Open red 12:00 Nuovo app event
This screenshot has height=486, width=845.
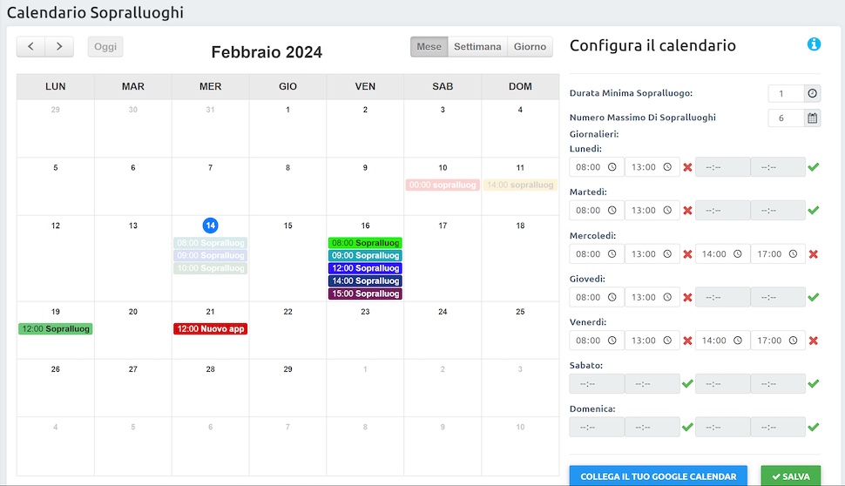(210, 328)
